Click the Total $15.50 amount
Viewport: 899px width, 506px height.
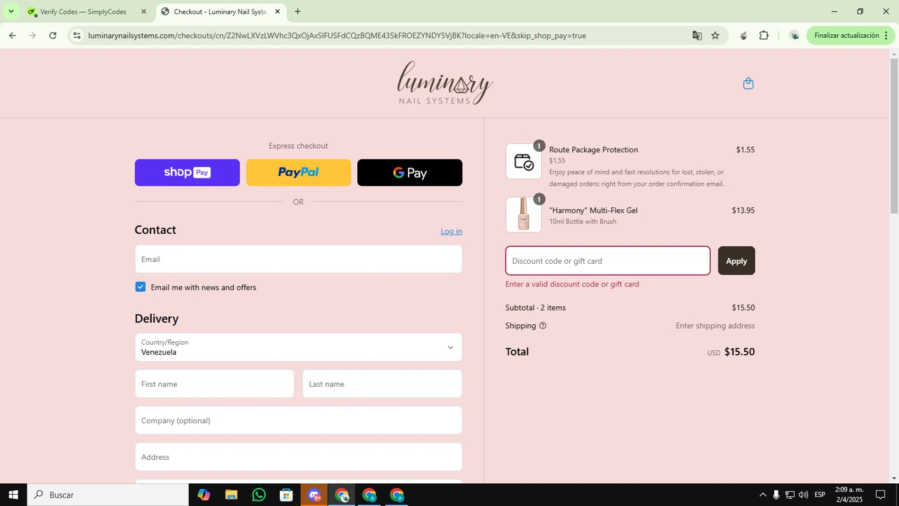tap(740, 352)
